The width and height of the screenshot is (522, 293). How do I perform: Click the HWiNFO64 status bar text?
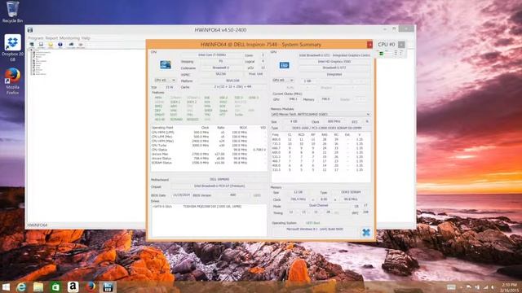[37, 225]
